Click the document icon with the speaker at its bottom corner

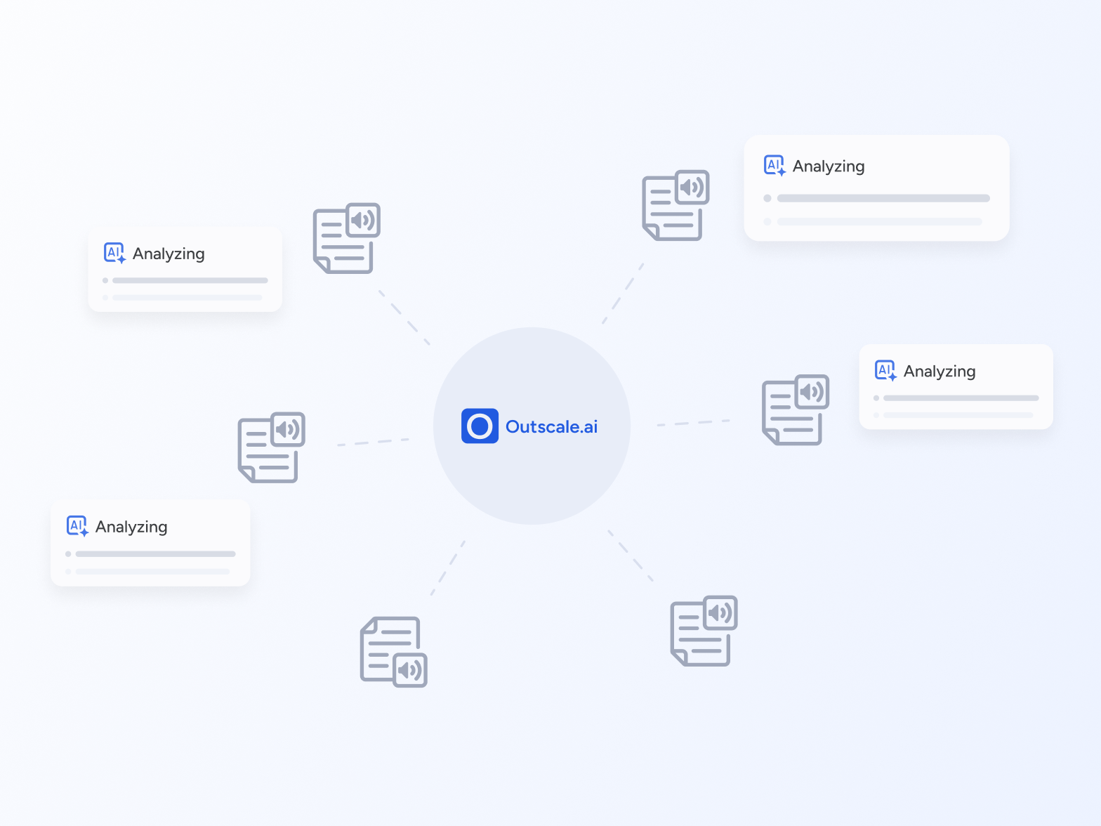393,652
